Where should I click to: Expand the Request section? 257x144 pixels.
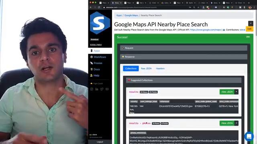point(184,48)
